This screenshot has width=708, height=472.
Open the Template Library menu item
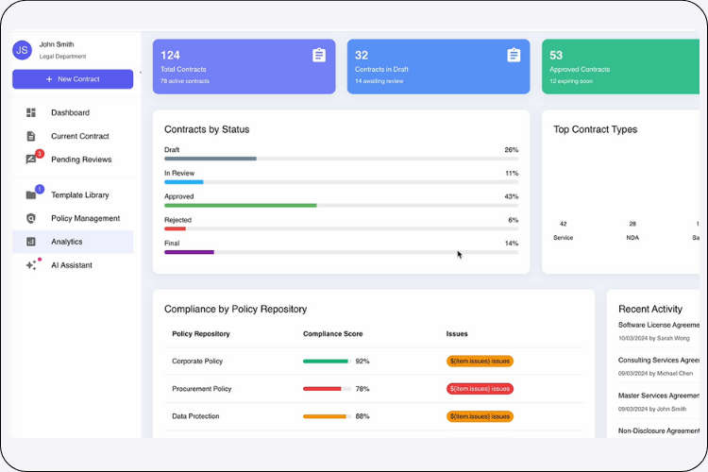click(x=79, y=195)
